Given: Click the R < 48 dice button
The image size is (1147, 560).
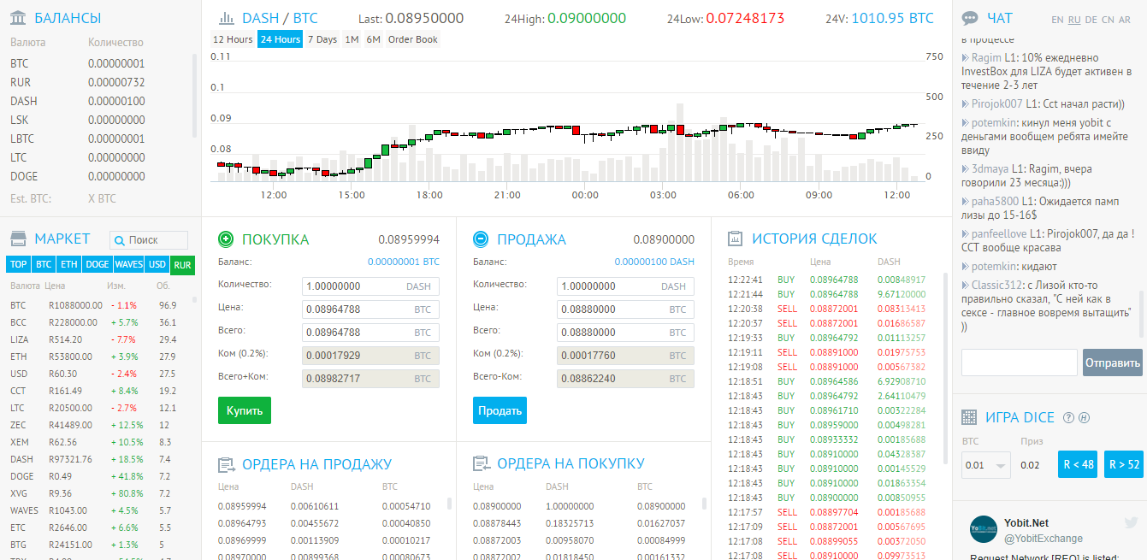Looking at the screenshot, I should 1078,464.
